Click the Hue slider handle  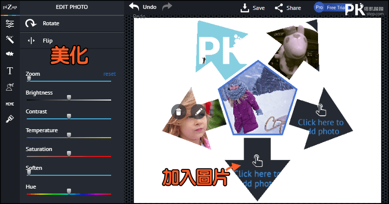click(69, 191)
